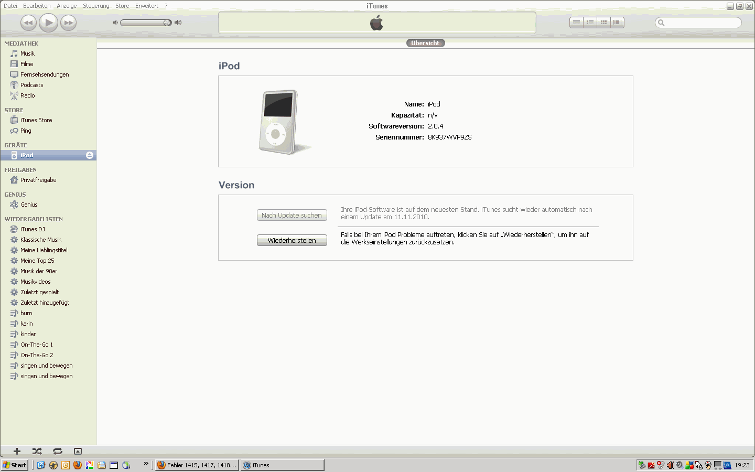Screen dimensions: 755x472
Task: Open the Datei menu
Action: pyautogui.click(x=10, y=6)
